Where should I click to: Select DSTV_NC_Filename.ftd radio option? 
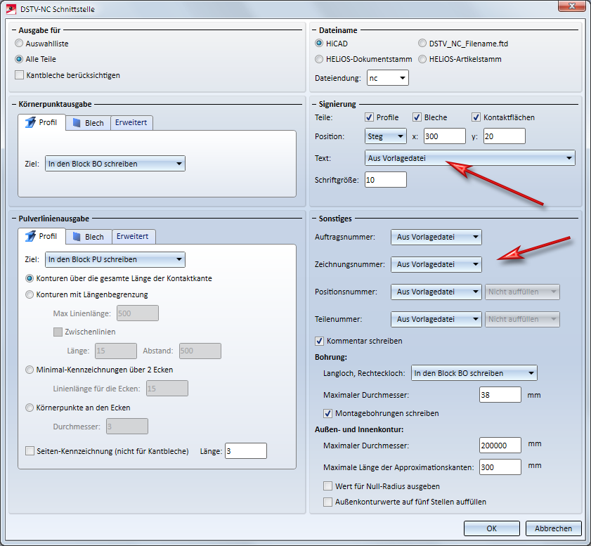tap(422, 44)
